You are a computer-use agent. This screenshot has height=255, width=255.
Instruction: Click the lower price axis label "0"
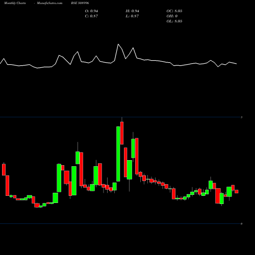pos(241,224)
